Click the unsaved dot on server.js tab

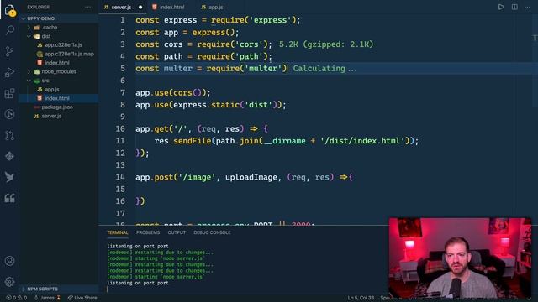click(140, 8)
